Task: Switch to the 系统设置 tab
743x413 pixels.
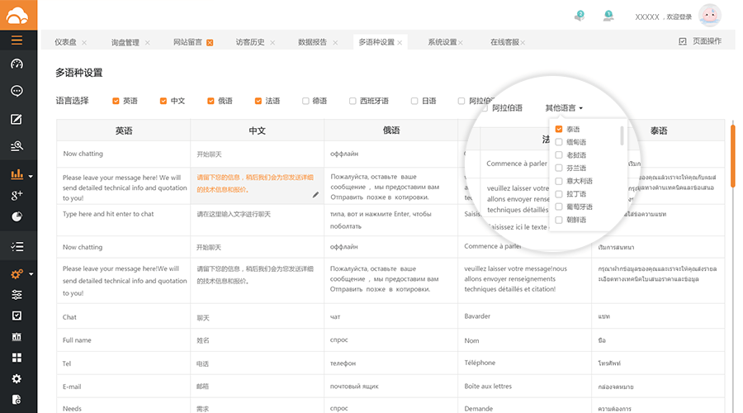Action: (x=442, y=42)
